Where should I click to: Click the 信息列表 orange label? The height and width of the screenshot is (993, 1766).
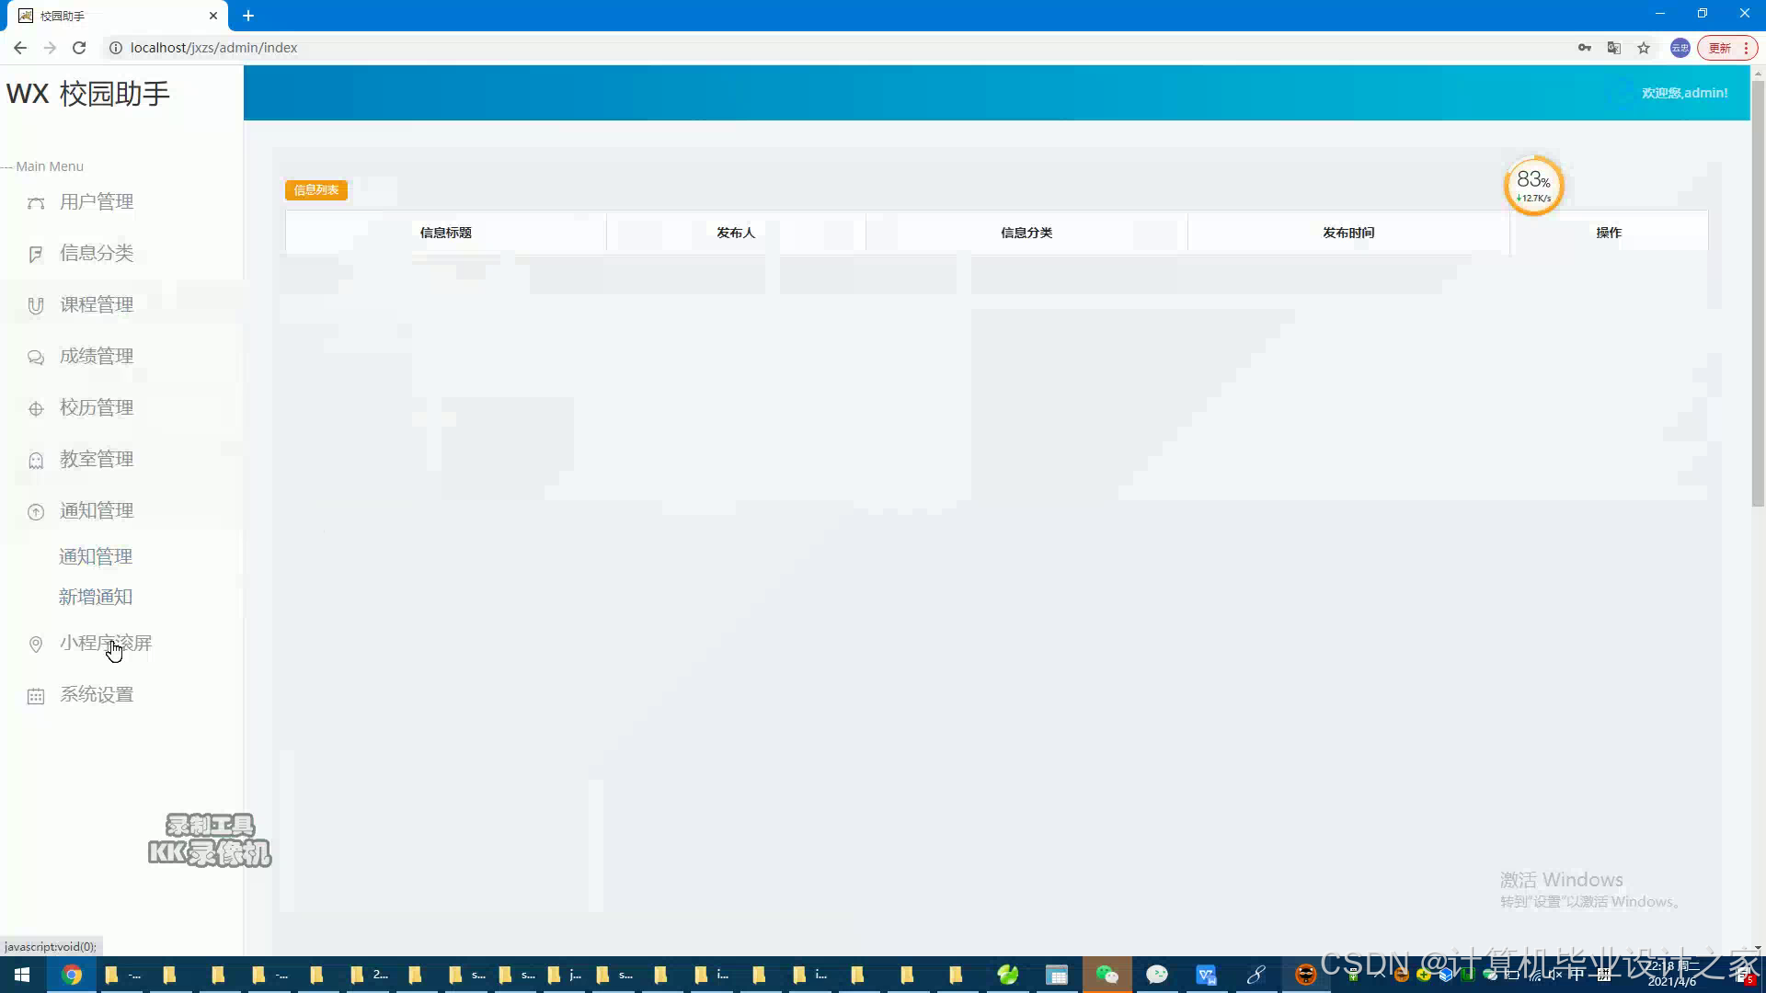(x=316, y=190)
